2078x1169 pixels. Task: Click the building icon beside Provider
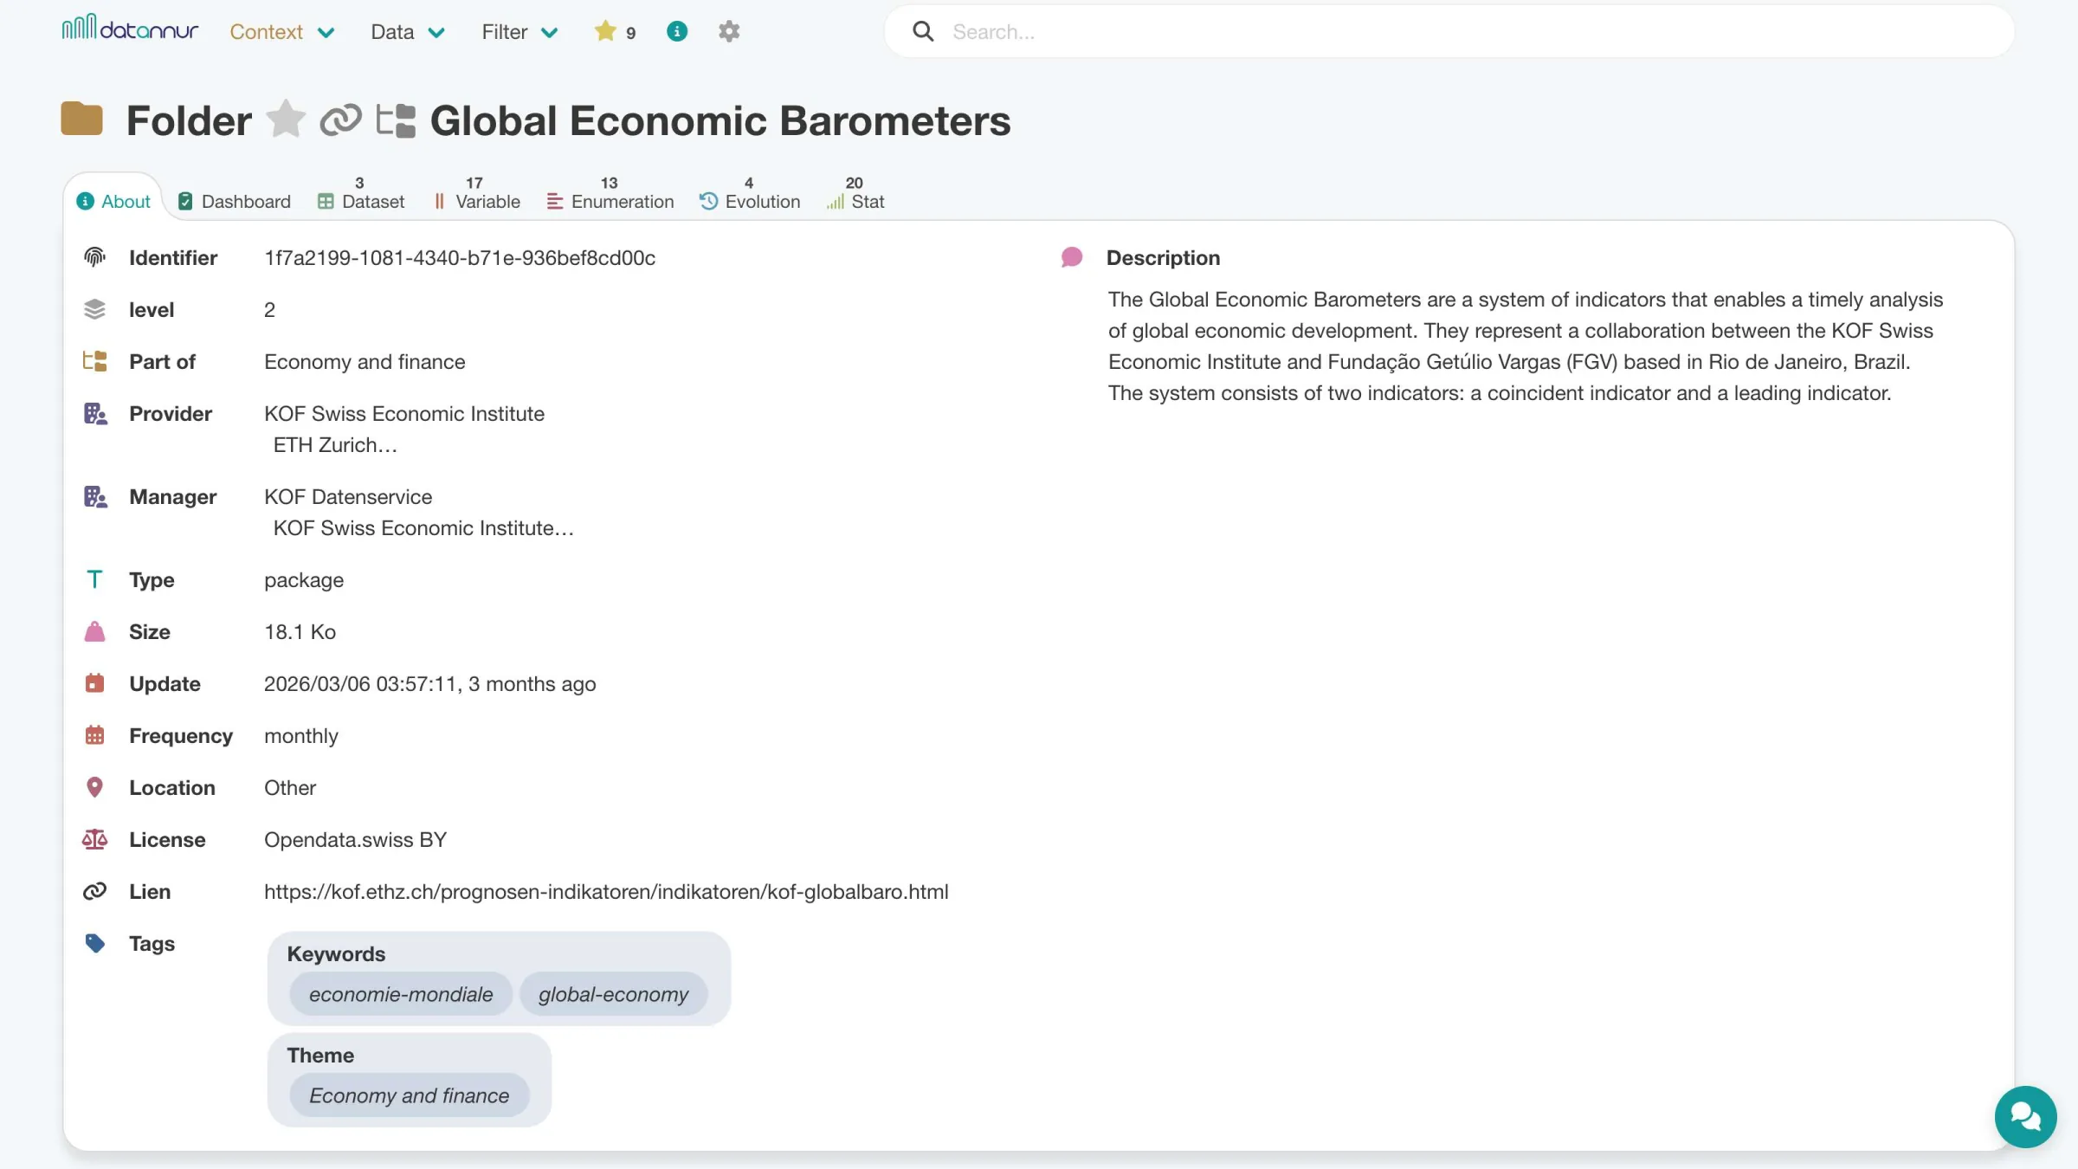pyautogui.click(x=95, y=413)
